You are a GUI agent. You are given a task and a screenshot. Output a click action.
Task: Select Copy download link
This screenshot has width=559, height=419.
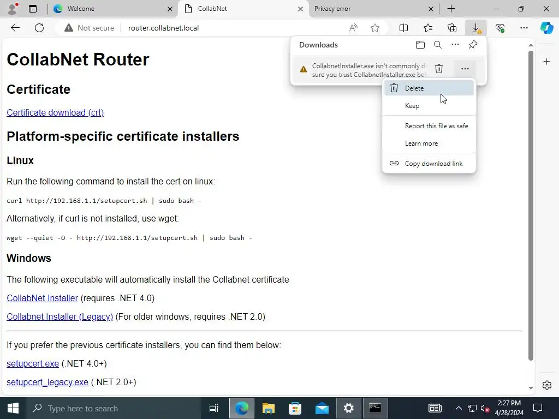(x=429, y=164)
